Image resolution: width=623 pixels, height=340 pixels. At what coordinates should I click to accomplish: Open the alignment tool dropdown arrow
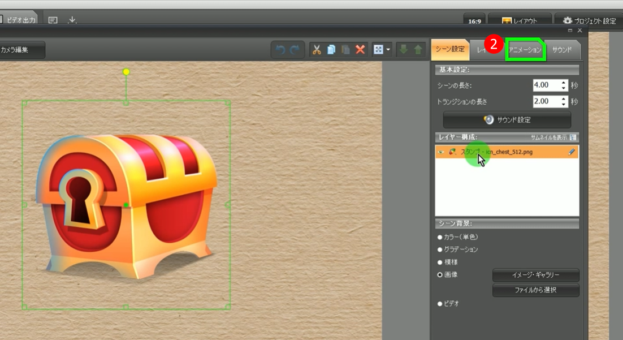click(x=388, y=50)
